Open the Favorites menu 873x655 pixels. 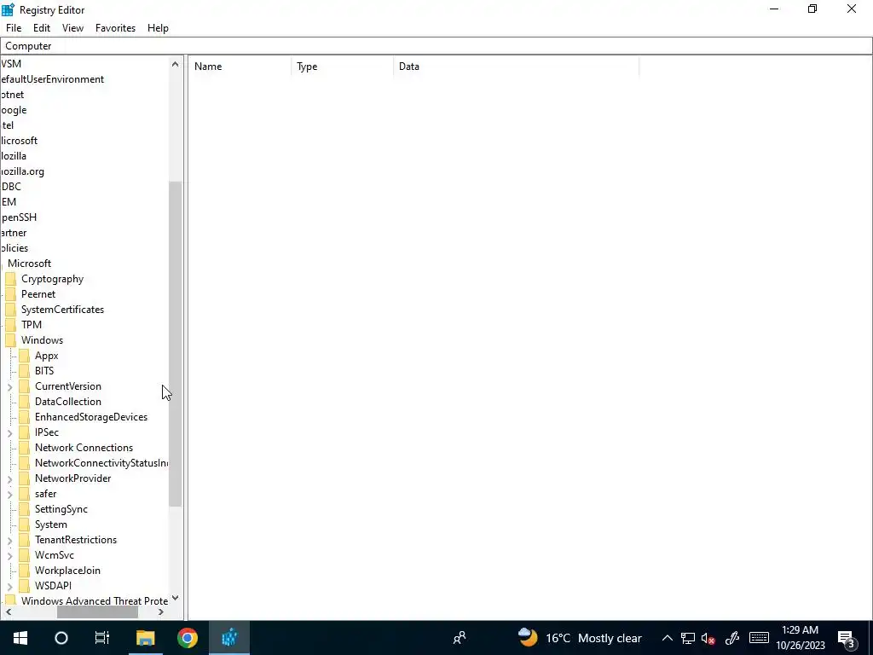pos(115,28)
